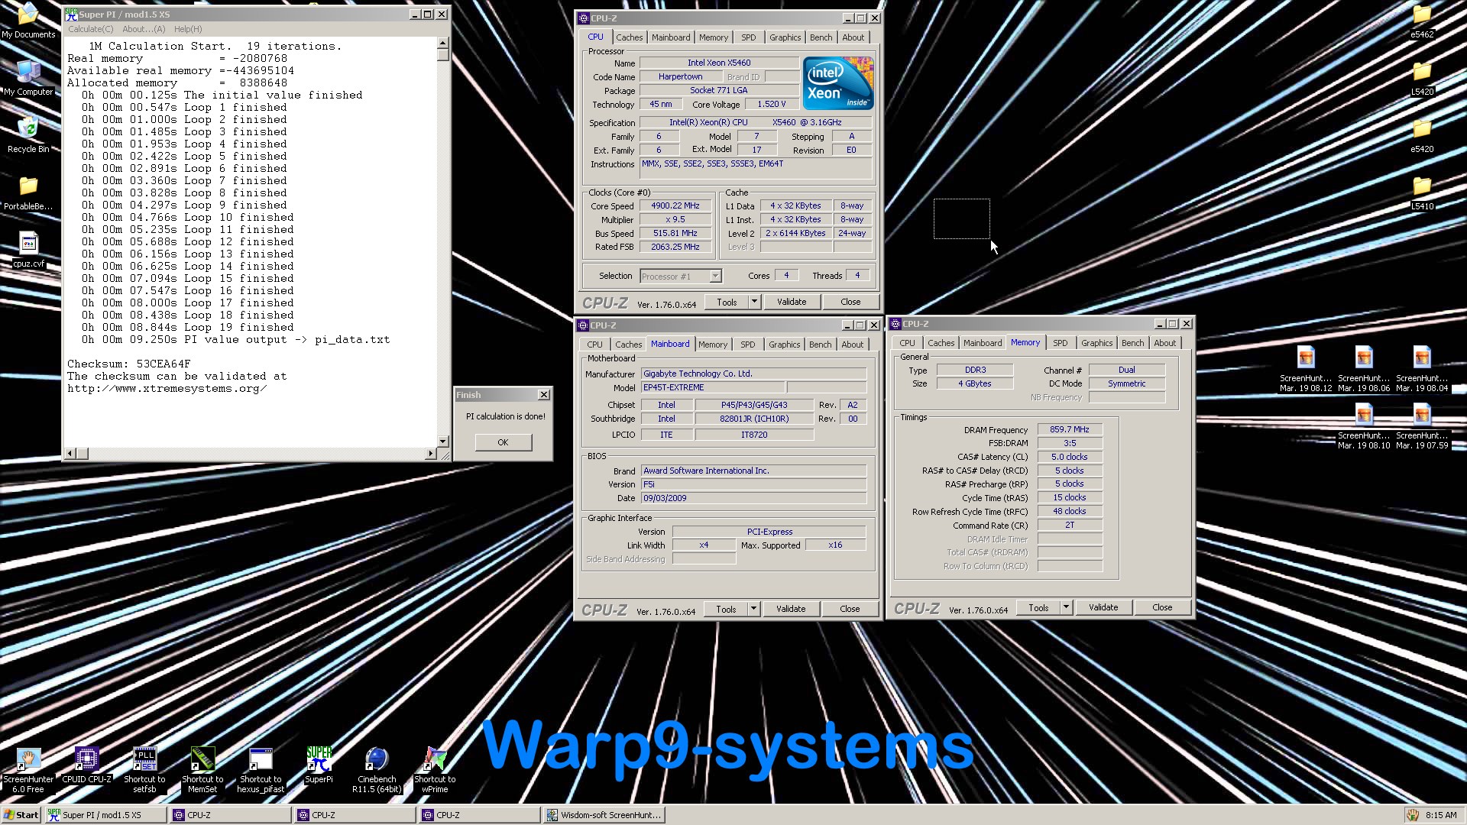Screen dimensions: 1467x825
Task: Click DRAM Frequency value 859.7 MHz
Action: pyautogui.click(x=1070, y=430)
